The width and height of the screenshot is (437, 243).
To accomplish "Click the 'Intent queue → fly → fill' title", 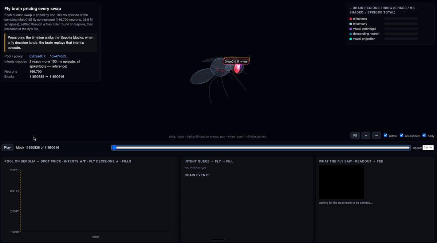I will [209, 161].
